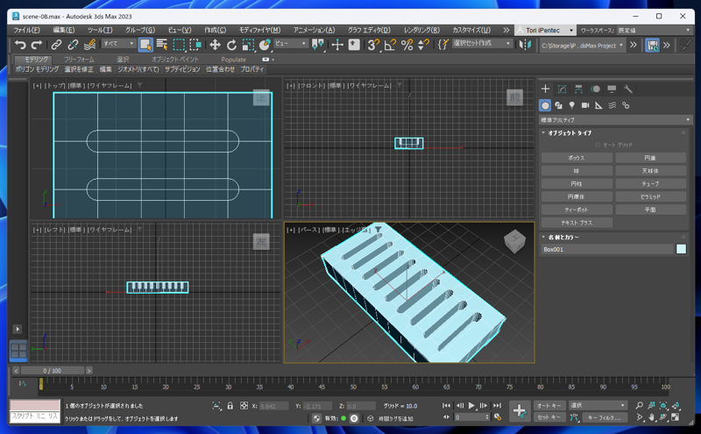
Task: Choose the Rectangular Selection Region icon
Action: pos(179,45)
